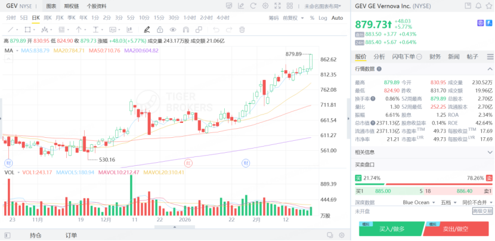Viewport: 495px width, 241px height.
Task: Select the 周K timeframe
Action: click(47, 18)
